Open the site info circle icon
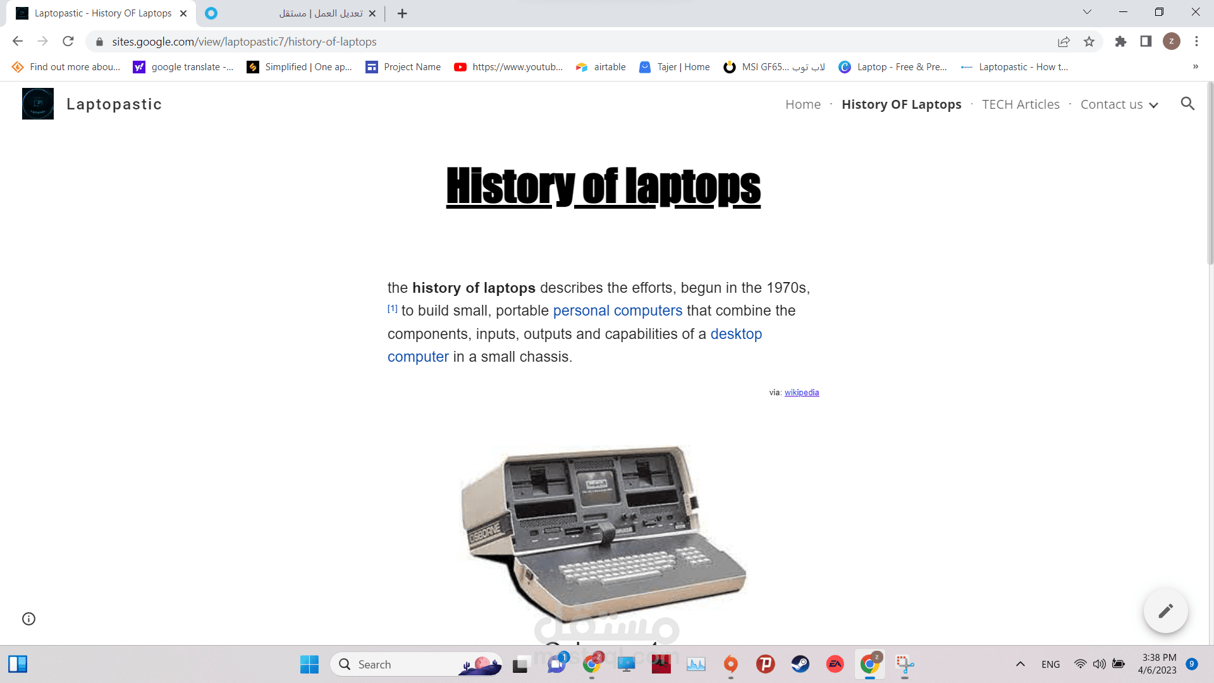Screen dimensions: 1214x683 (28, 618)
